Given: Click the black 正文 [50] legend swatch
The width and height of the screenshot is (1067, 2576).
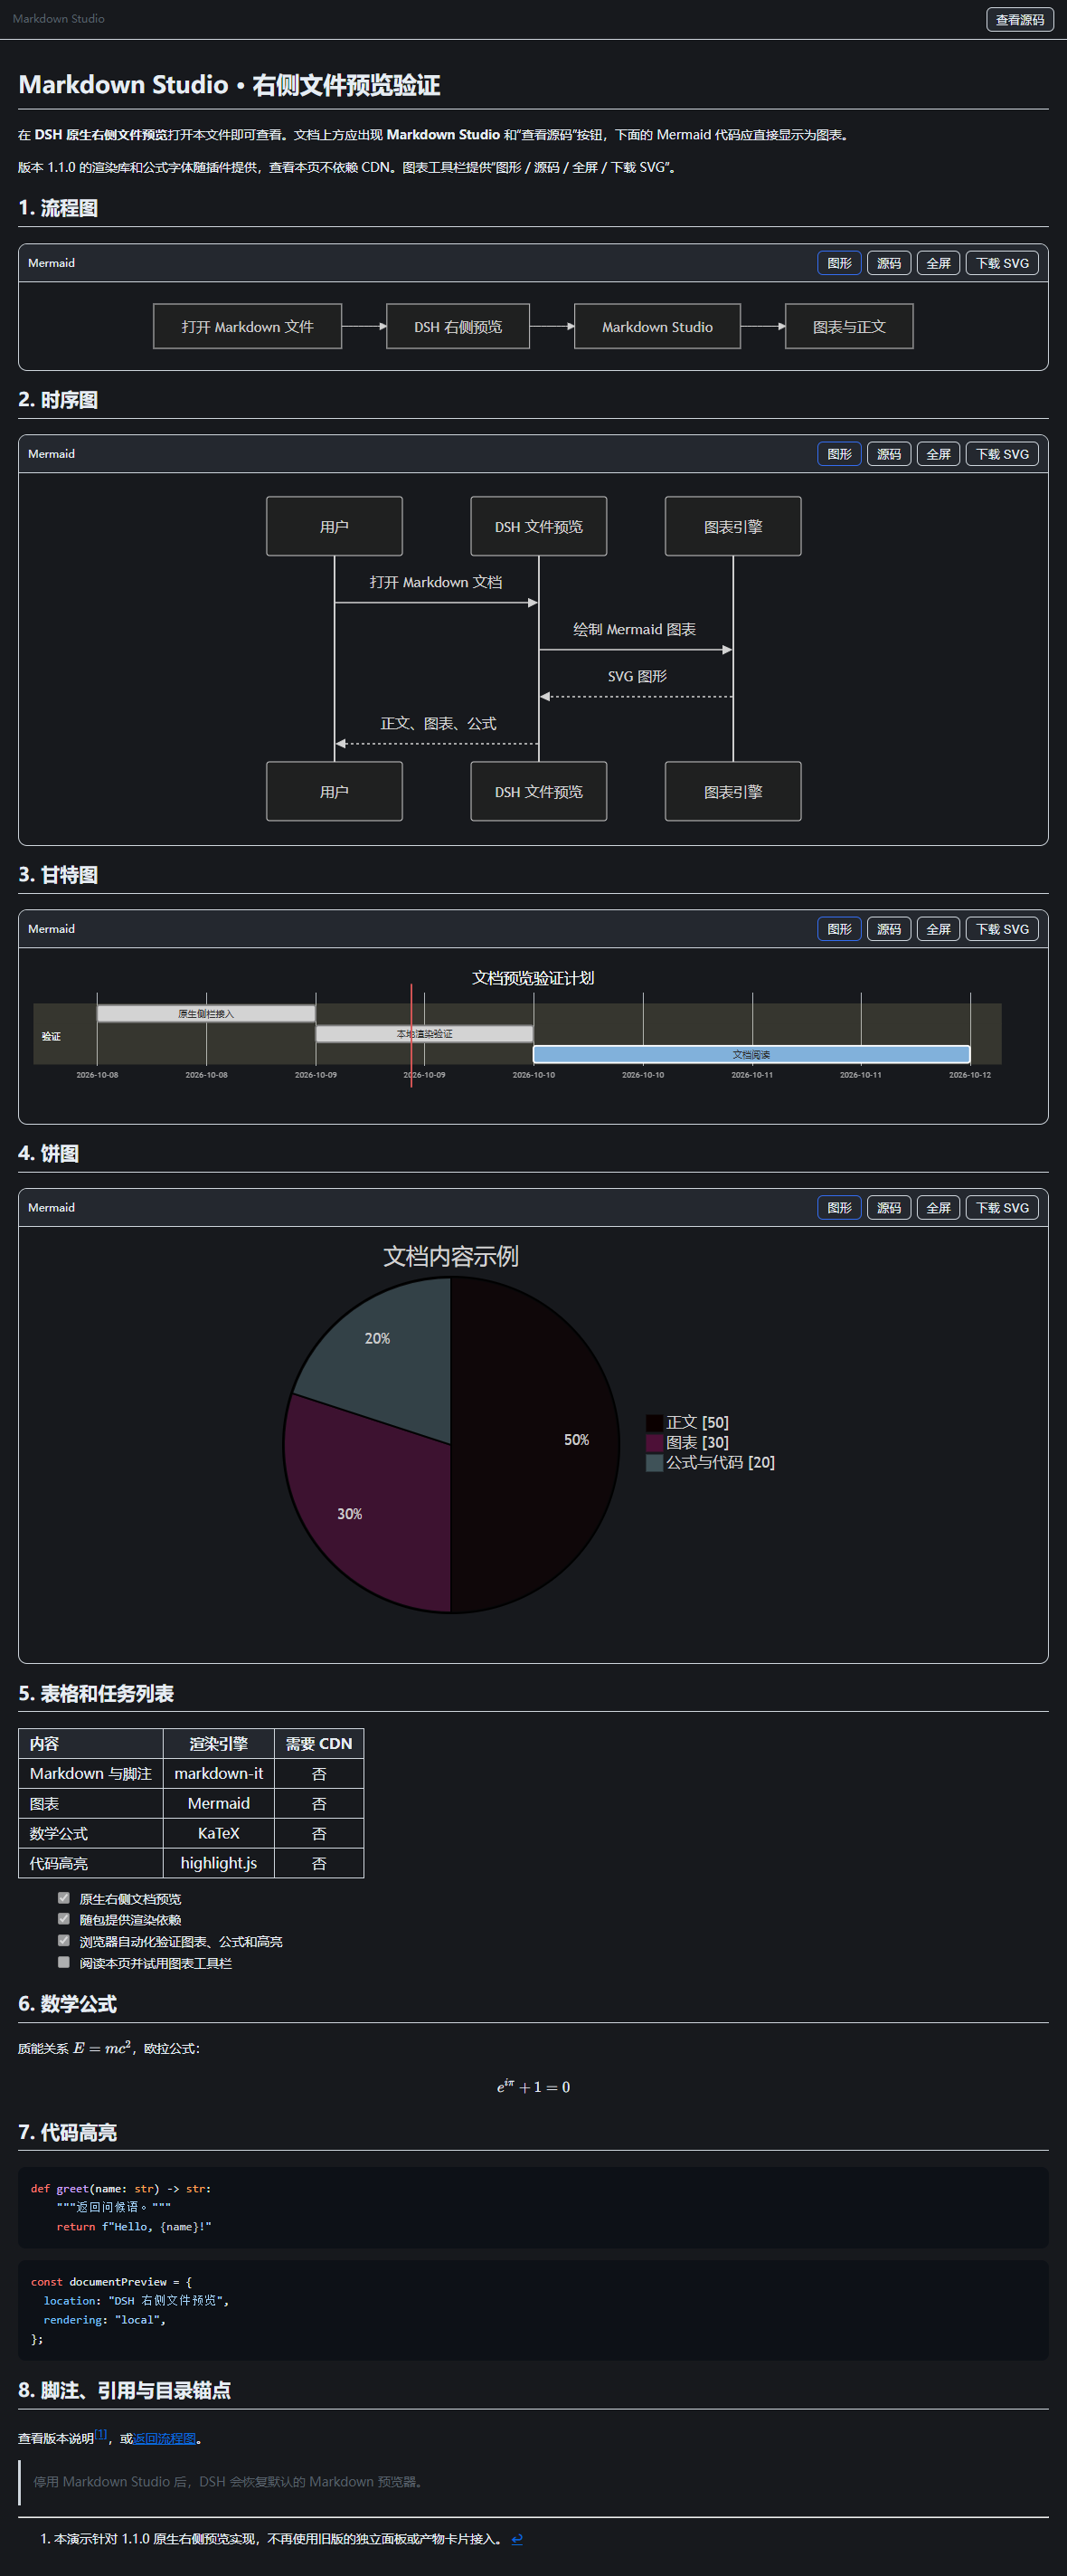Looking at the screenshot, I should point(655,1423).
